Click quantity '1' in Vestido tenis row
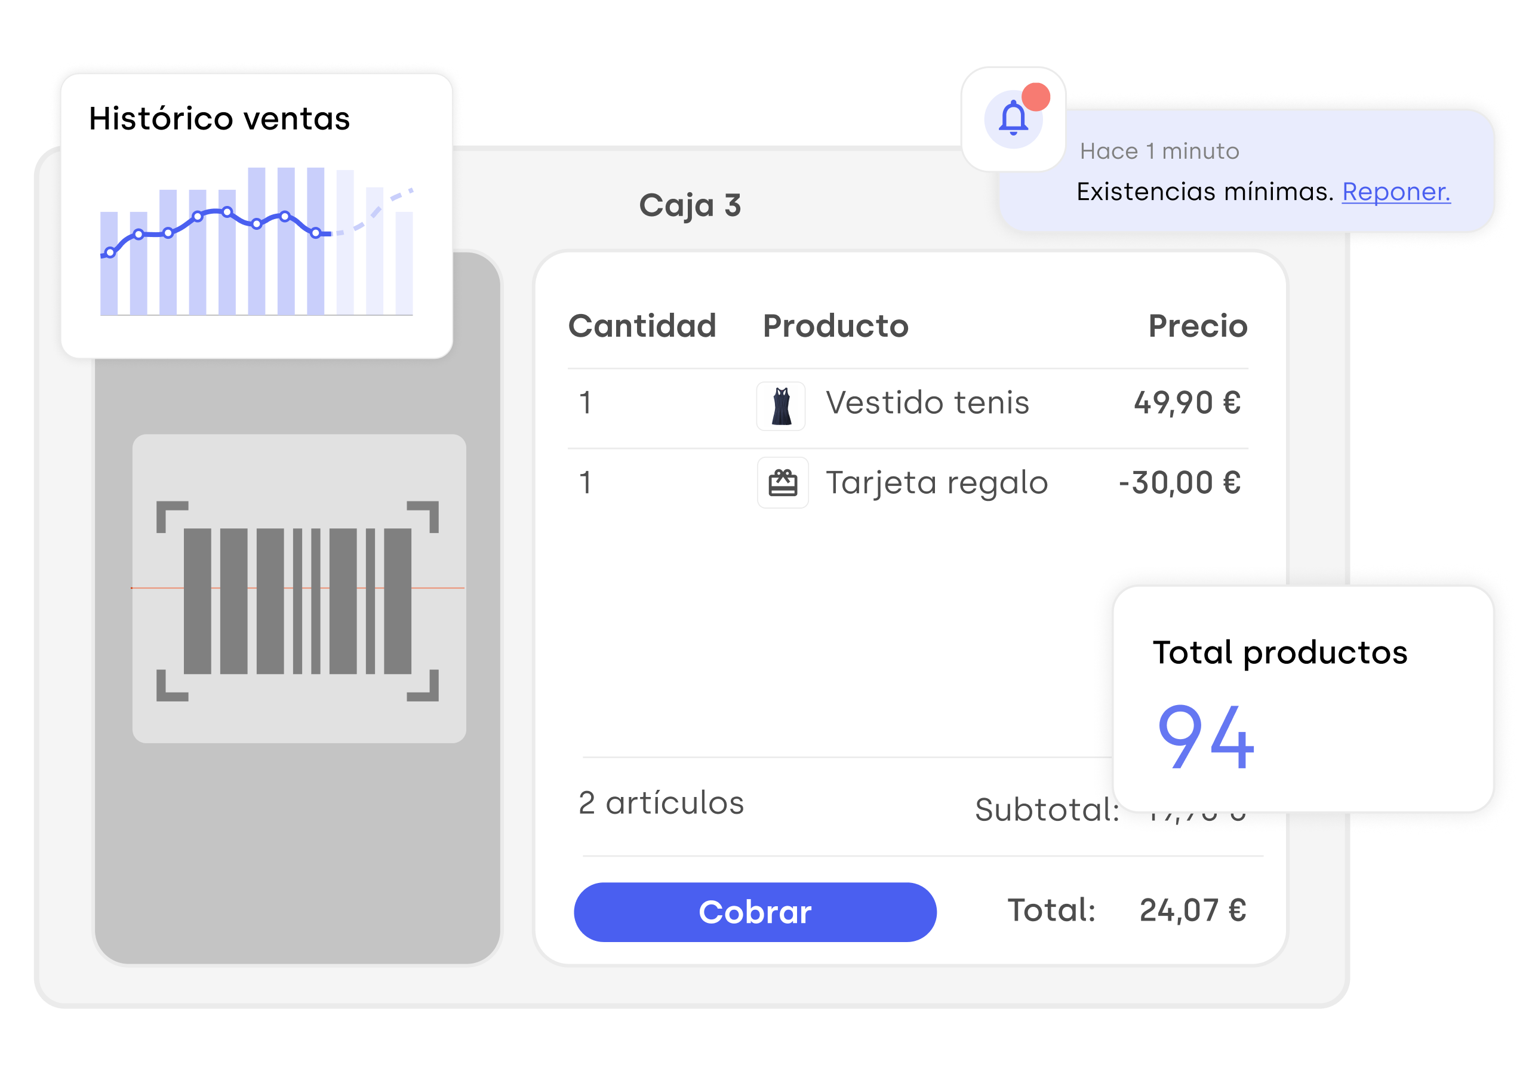 coord(585,403)
